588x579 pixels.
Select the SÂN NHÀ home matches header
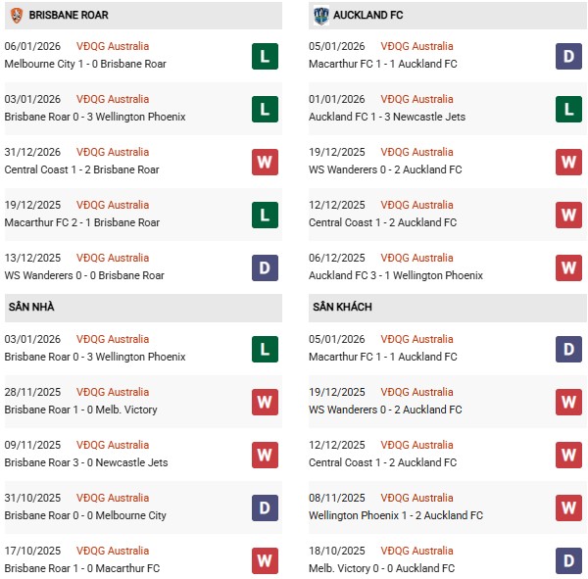click(31, 307)
